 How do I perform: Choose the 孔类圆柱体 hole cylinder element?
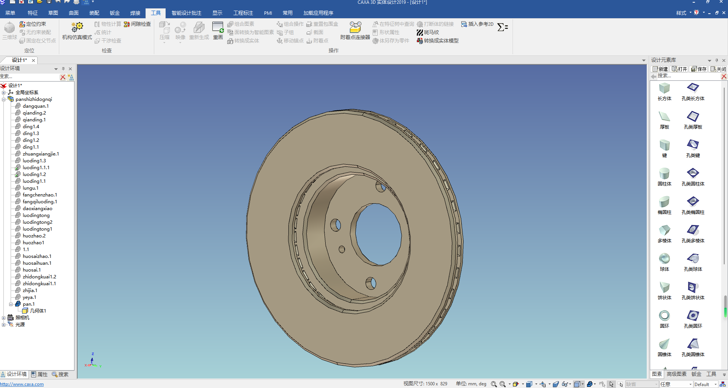pyautogui.click(x=693, y=177)
